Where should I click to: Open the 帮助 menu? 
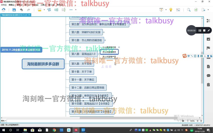click(x=60, y=5)
